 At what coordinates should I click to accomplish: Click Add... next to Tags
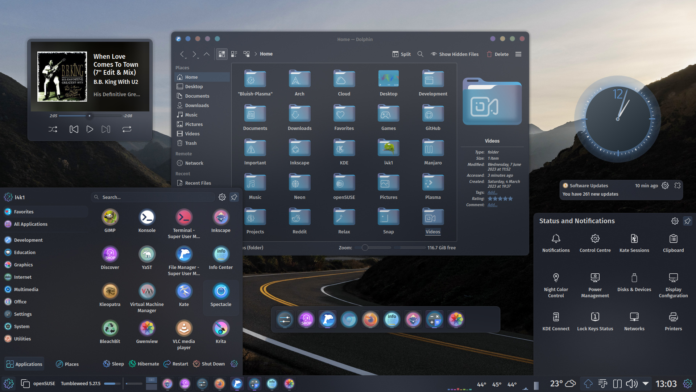492,192
